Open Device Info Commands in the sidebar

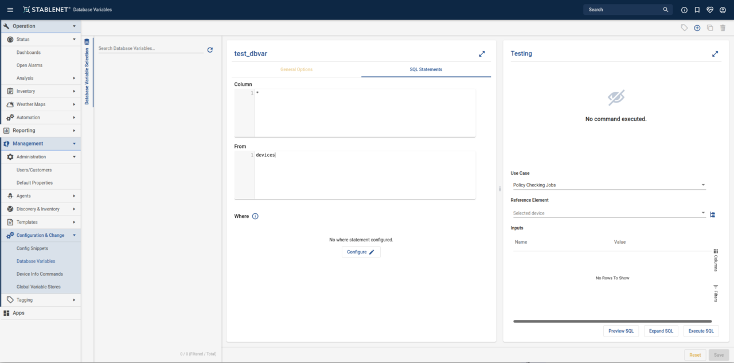click(x=40, y=274)
